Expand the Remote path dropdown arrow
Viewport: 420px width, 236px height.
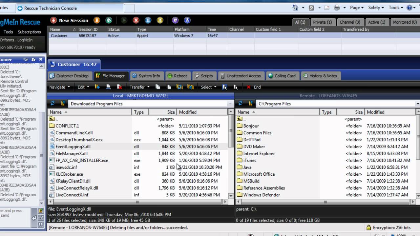pyautogui.click(x=418, y=104)
